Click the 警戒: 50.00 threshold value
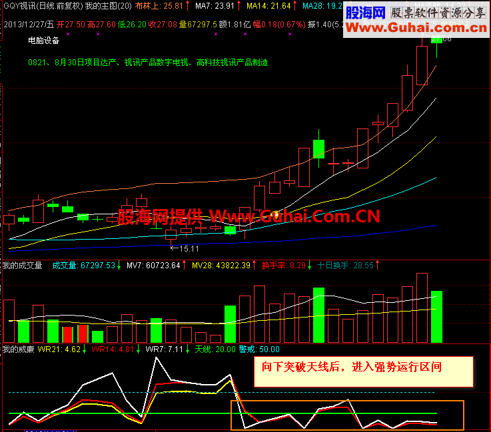The image size is (491, 432). 259,349
